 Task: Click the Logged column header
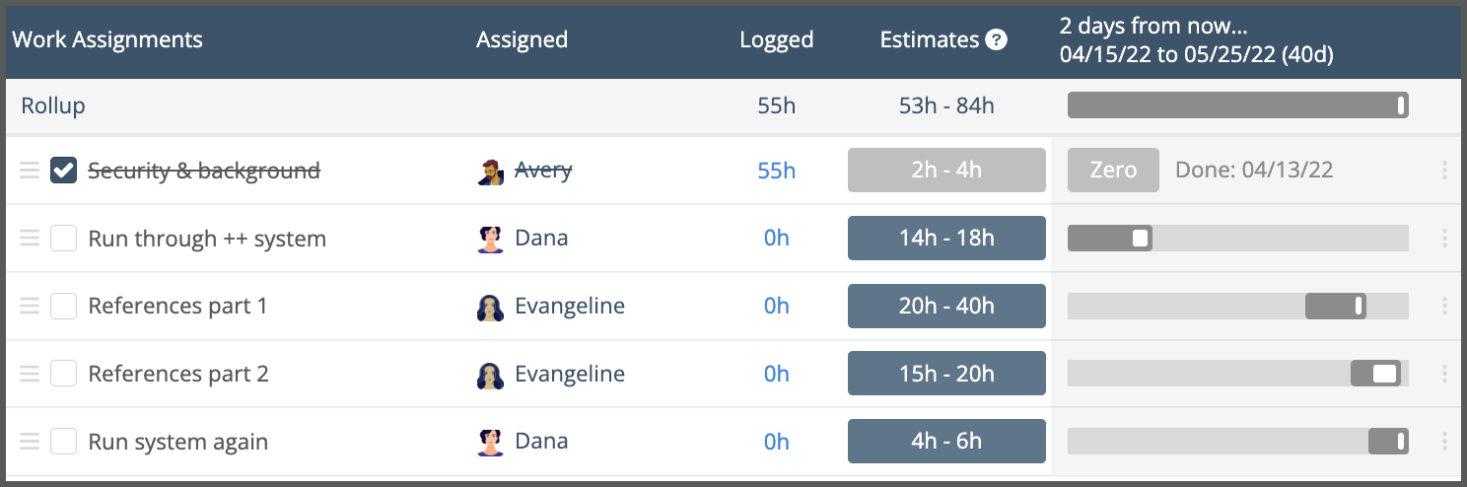776,40
